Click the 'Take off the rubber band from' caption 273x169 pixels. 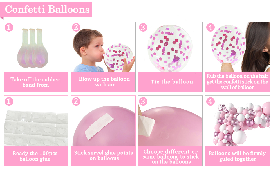coord(35,82)
